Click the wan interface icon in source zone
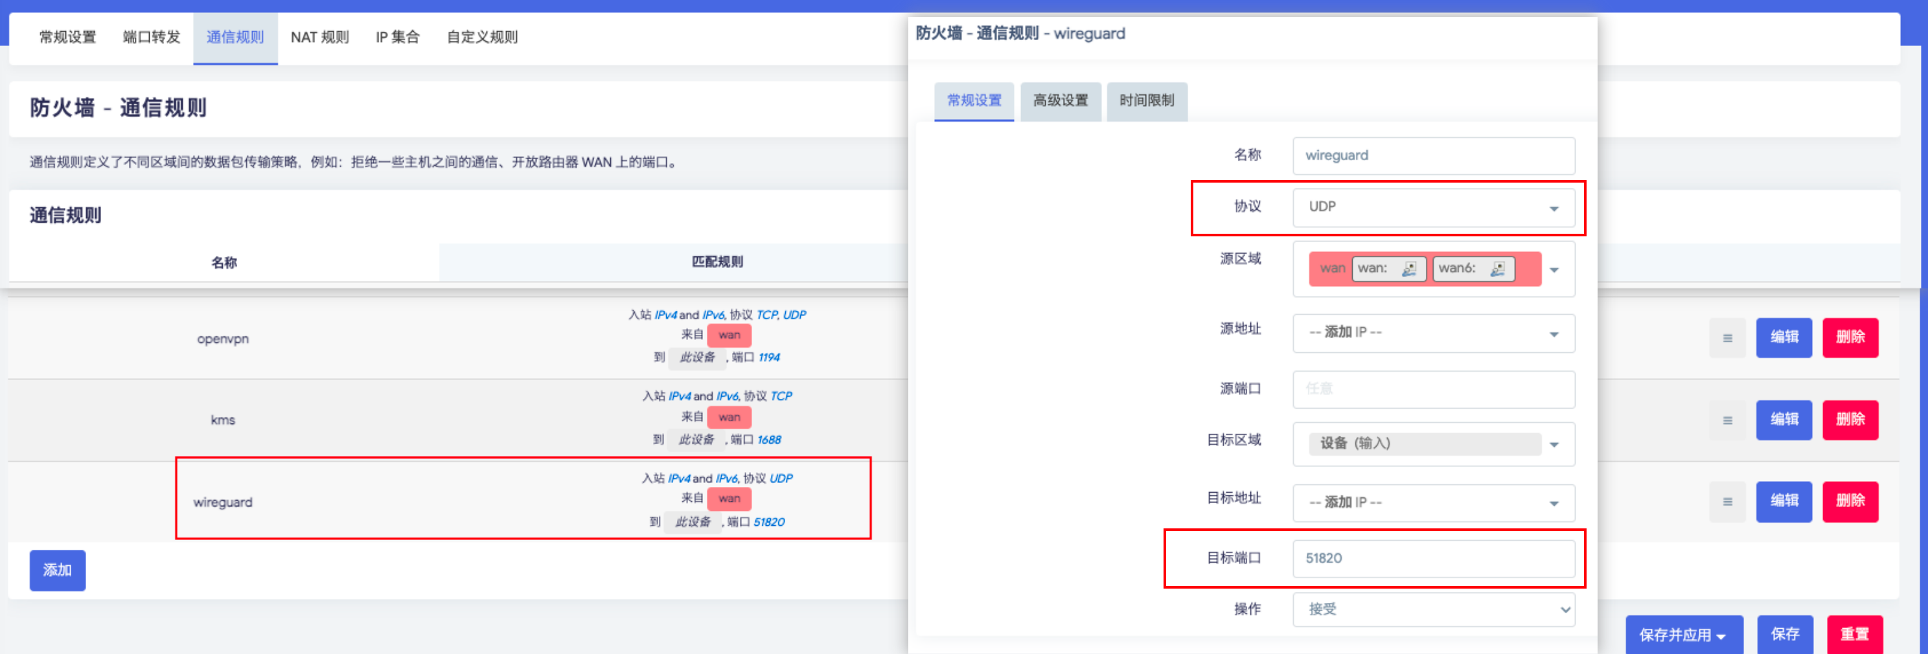Image resolution: width=1928 pixels, height=654 pixels. click(x=1408, y=269)
